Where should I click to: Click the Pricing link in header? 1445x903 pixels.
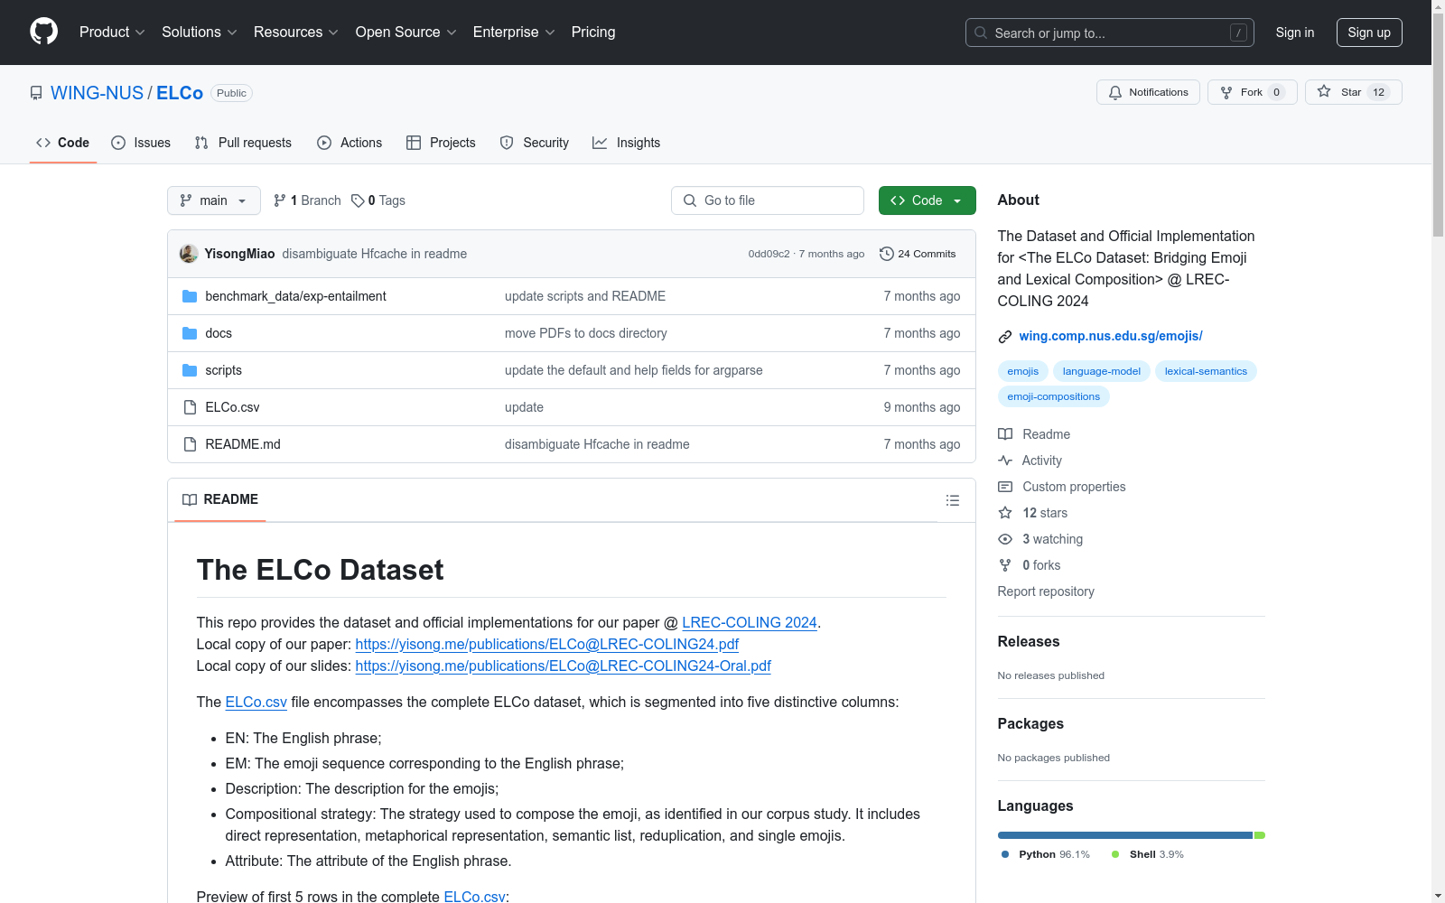[x=593, y=32]
